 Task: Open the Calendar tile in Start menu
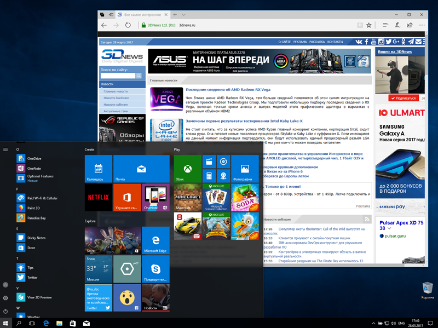click(x=99, y=169)
